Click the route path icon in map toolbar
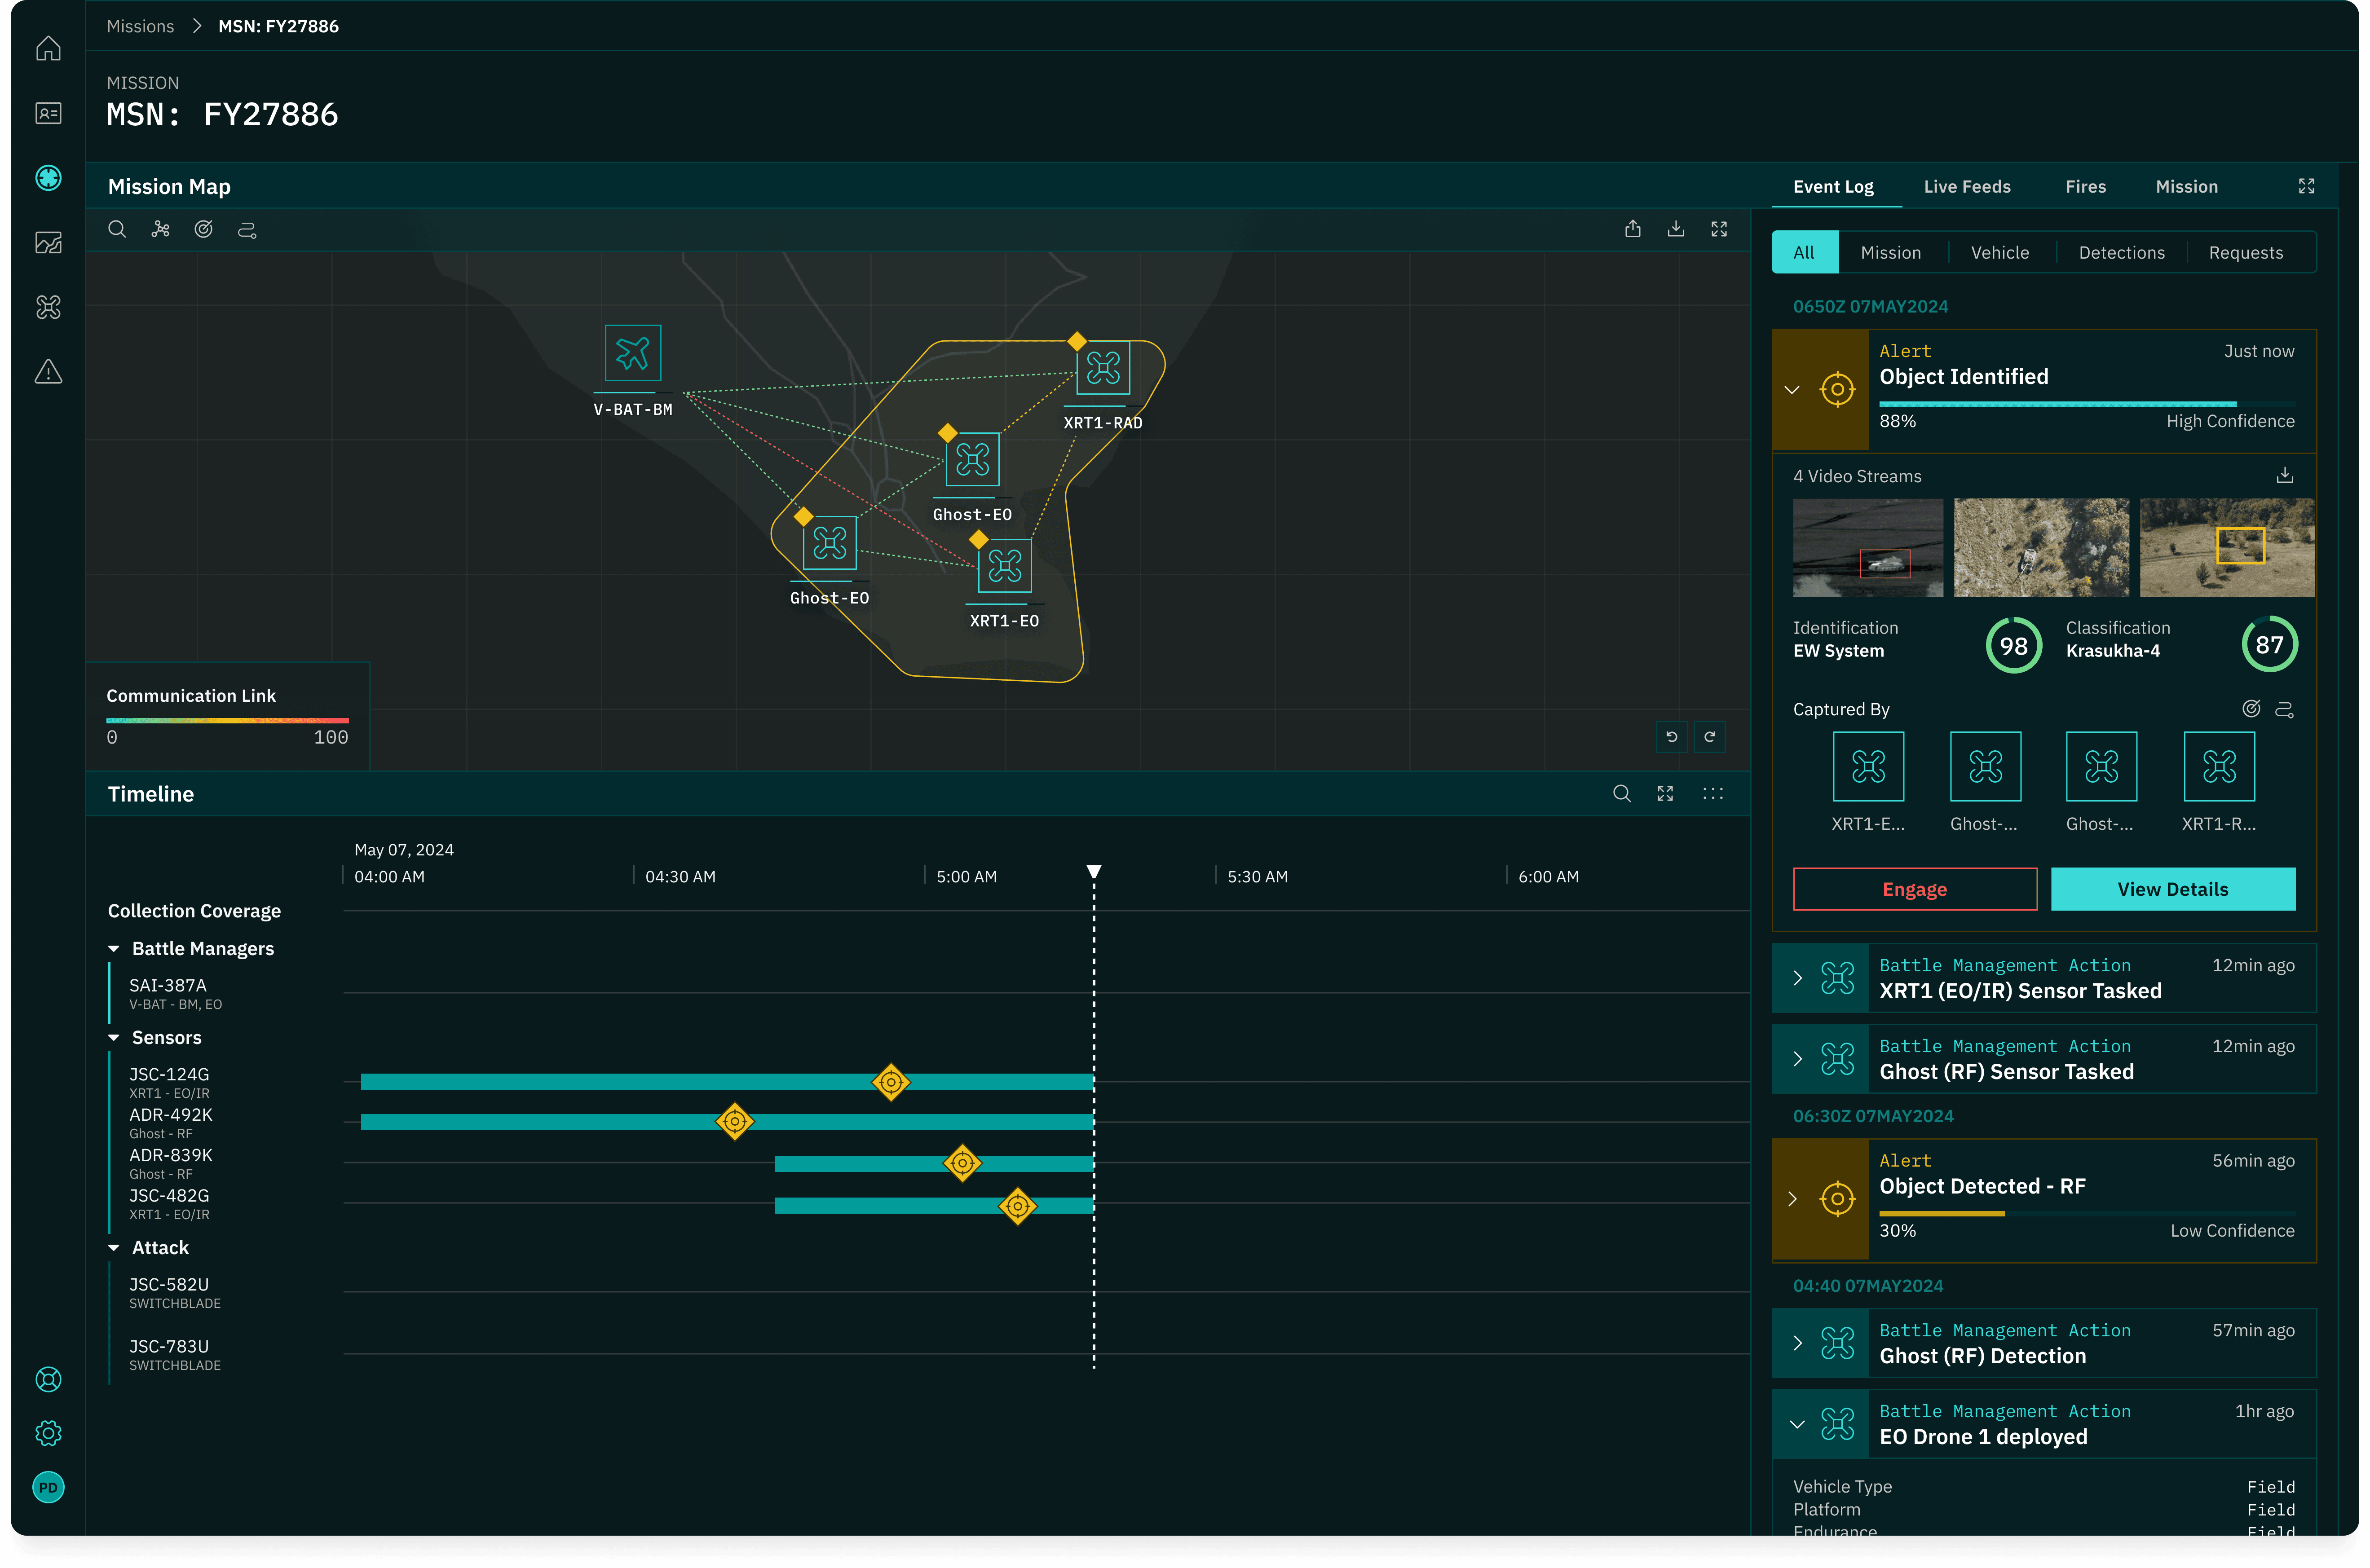Viewport: 2370px width, 1568px height. click(x=247, y=230)
